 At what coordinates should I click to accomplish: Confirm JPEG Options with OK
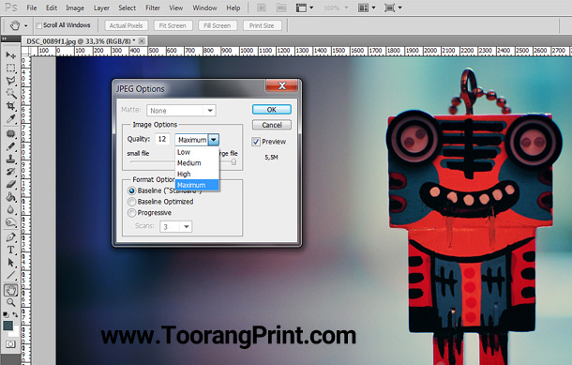click(272, 110)
